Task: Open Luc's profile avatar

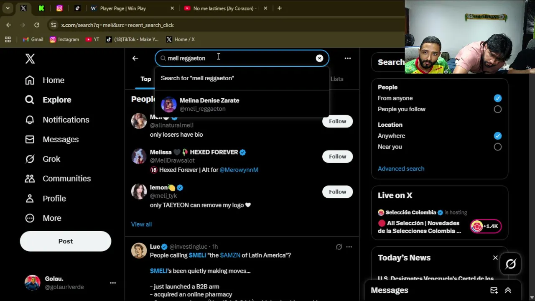Action: point(139,251)
